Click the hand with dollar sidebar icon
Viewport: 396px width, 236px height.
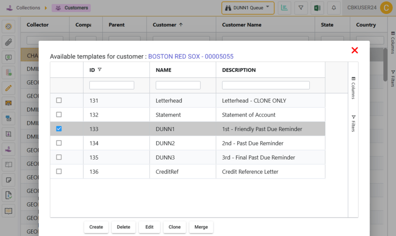[9, 149]
